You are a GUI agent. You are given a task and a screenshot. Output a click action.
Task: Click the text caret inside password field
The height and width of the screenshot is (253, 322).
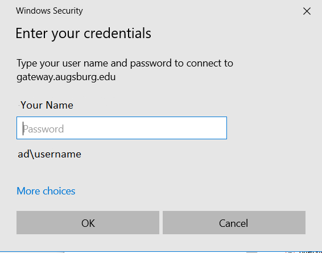[23, 128]
